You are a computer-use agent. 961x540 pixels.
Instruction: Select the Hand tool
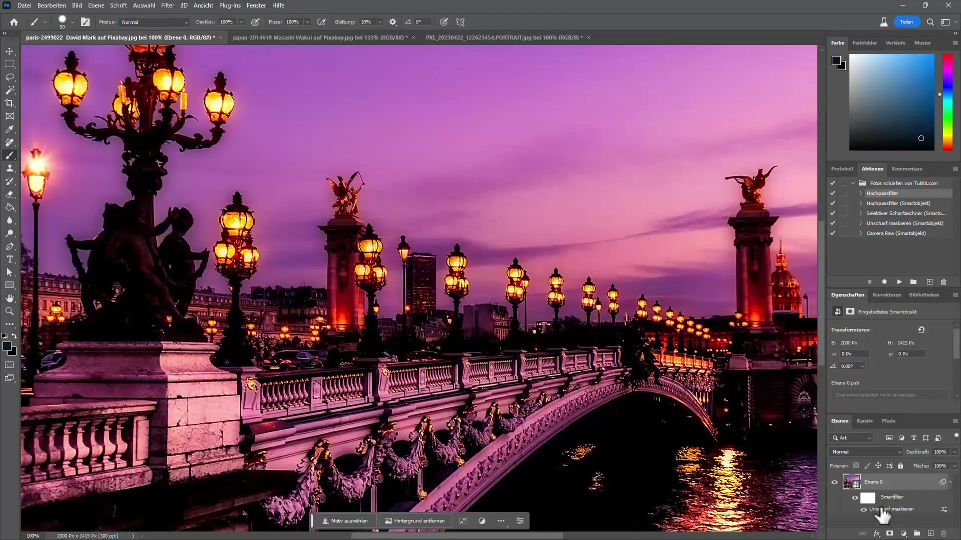[x=10, y=298]
